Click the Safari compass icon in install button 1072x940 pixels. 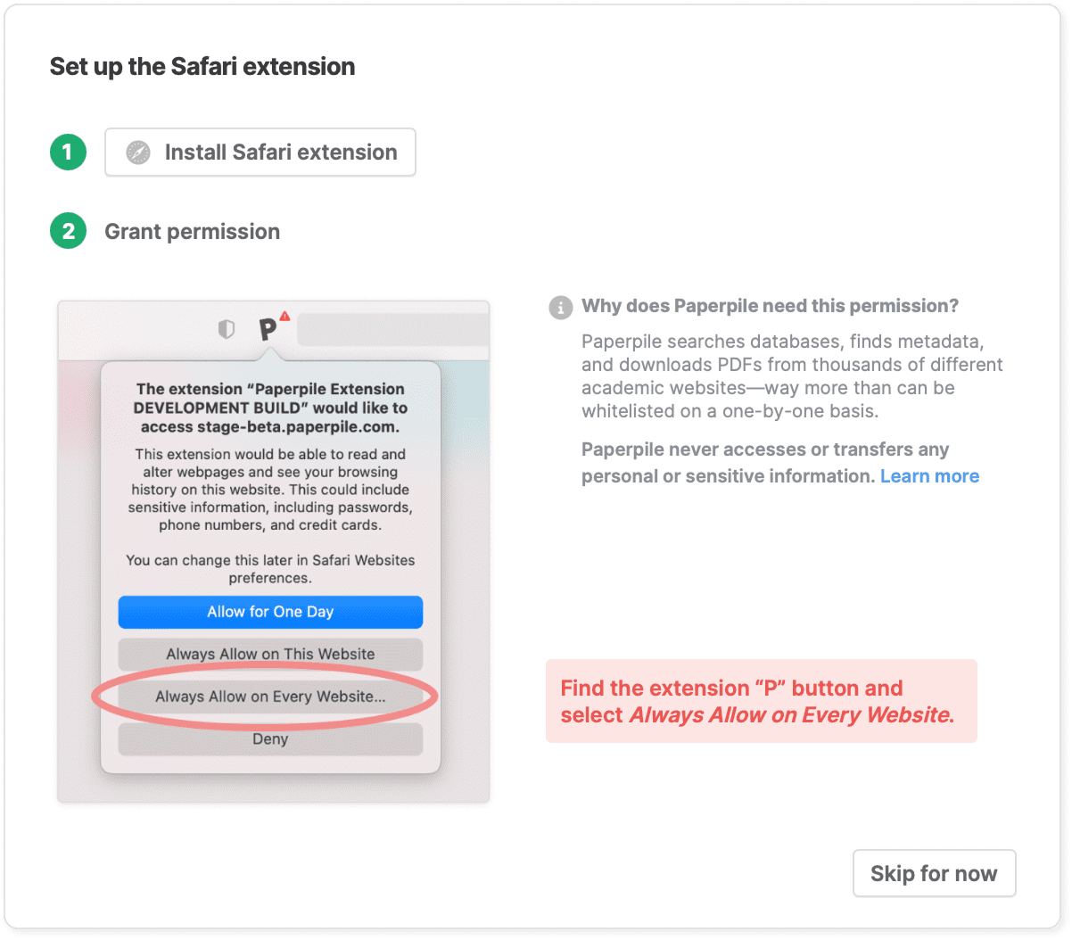click(138, 153)
